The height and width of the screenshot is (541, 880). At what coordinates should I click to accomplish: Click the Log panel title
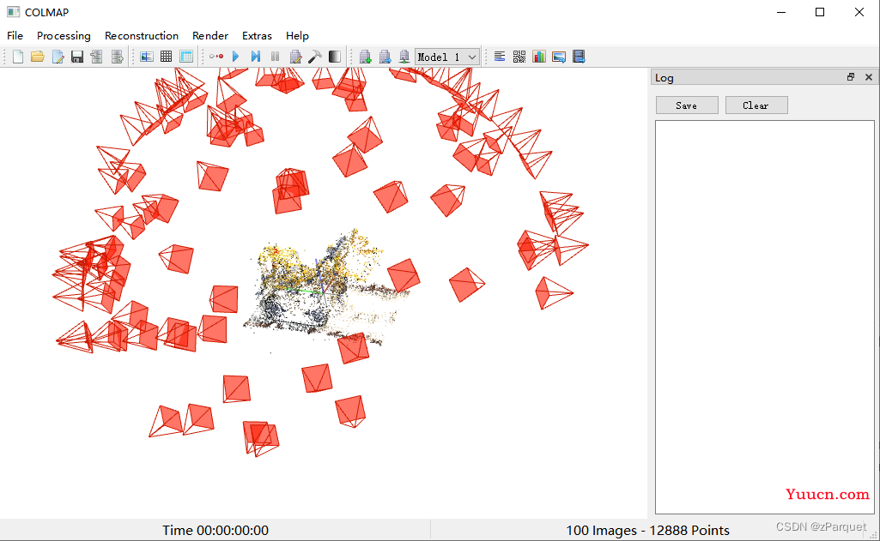tap(665, 78)
